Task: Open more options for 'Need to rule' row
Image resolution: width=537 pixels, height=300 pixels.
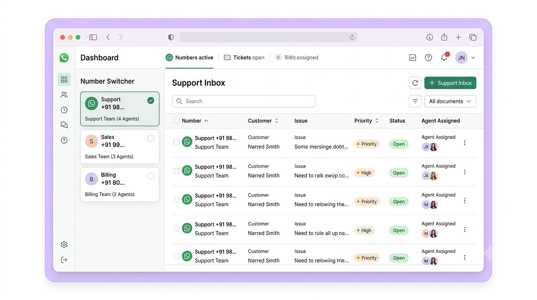Action: tap(464, 230)
